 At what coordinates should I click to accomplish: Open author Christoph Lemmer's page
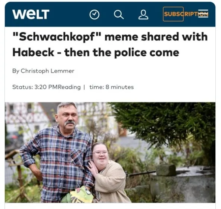click(x=47, y=71)
